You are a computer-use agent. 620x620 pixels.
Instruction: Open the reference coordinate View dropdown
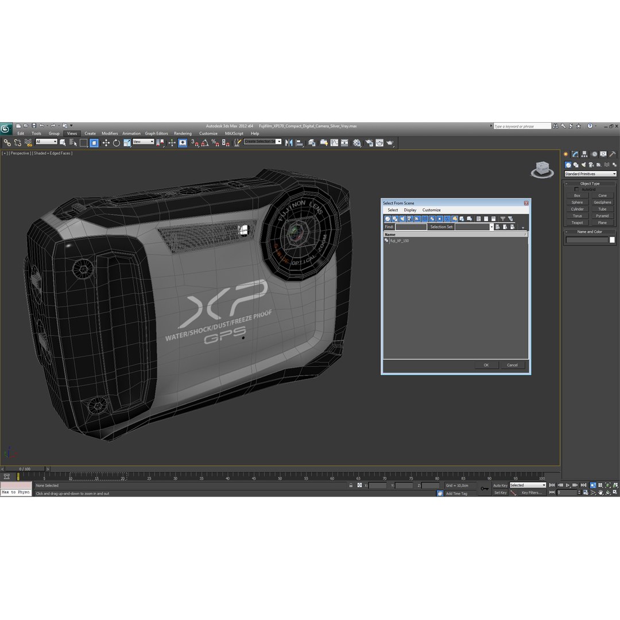pyautogui.click(x=143, y=142)
